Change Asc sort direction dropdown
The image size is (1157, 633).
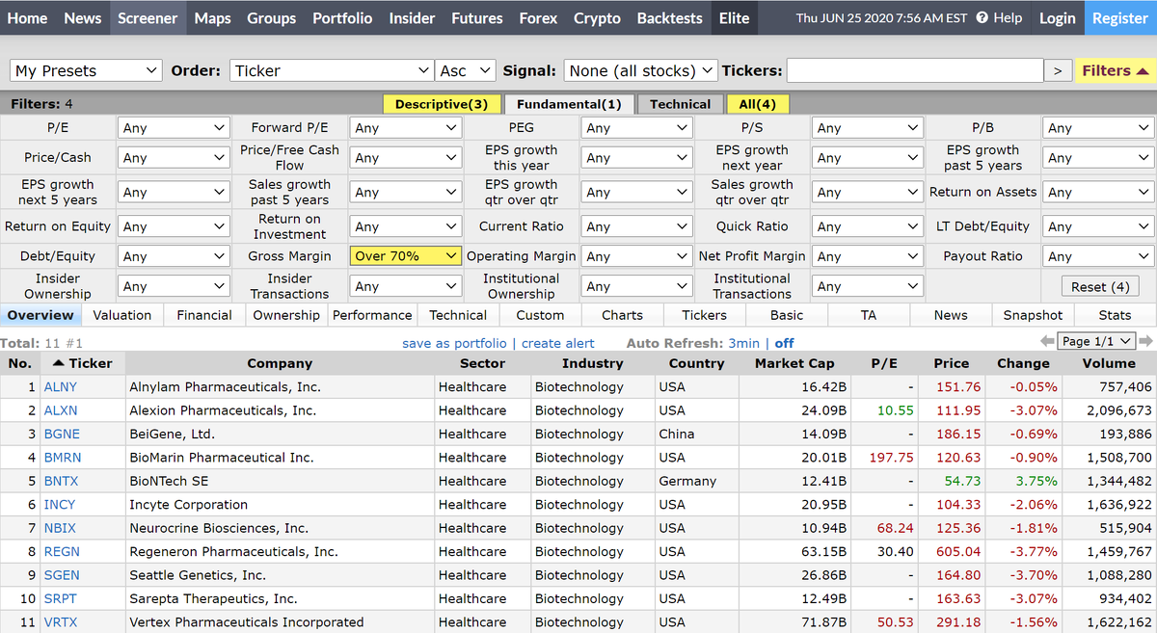click(467, 70)
